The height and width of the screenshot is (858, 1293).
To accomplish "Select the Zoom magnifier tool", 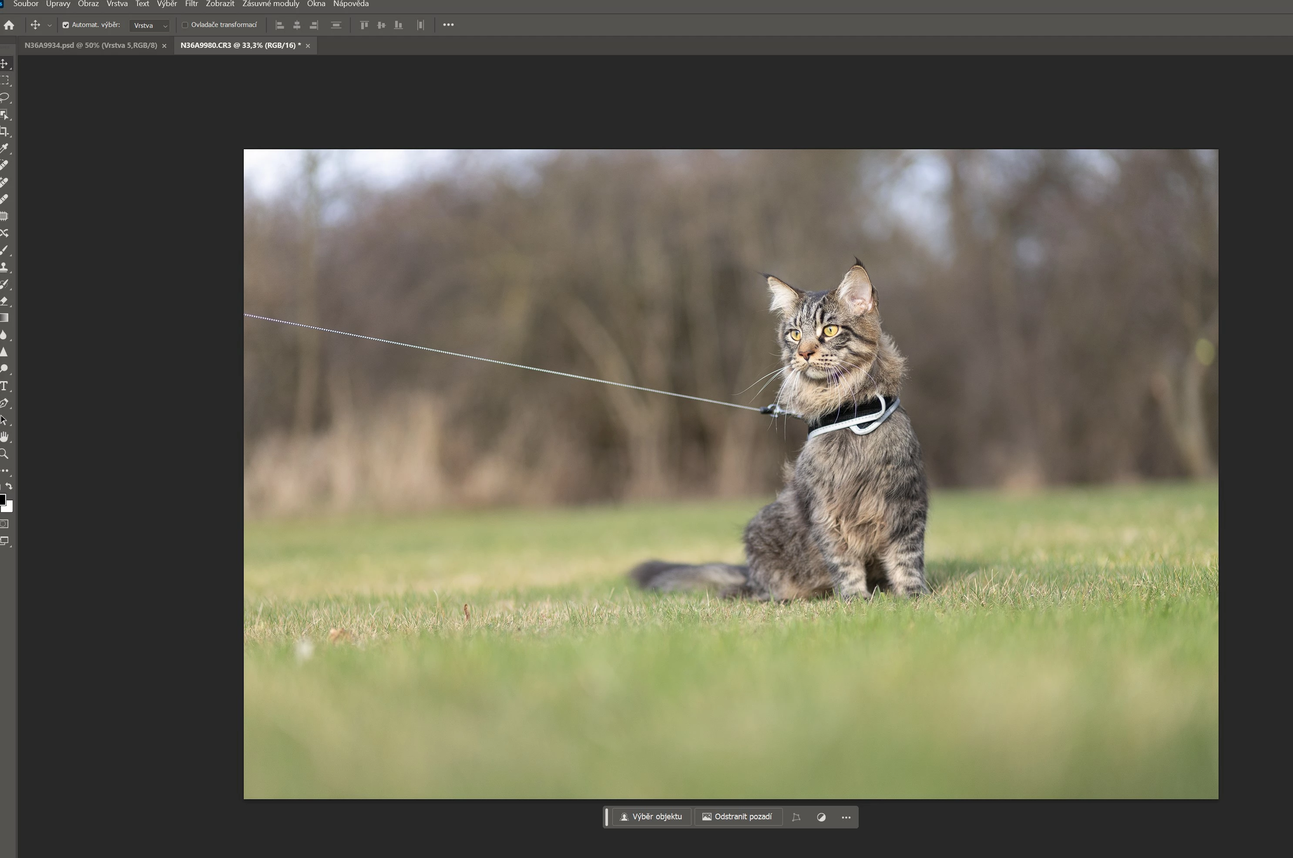I will pyautogui.click(x=4, y=454).
